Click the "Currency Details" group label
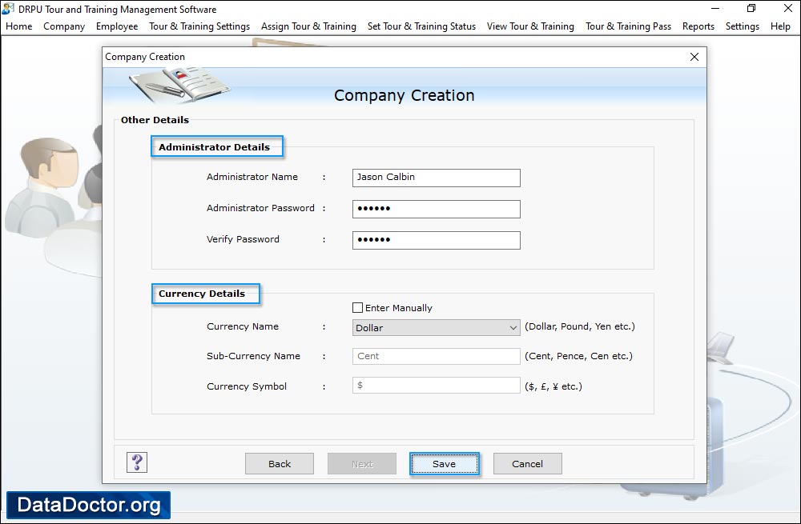This screenshot has width=801, height=524. [202, 294]
